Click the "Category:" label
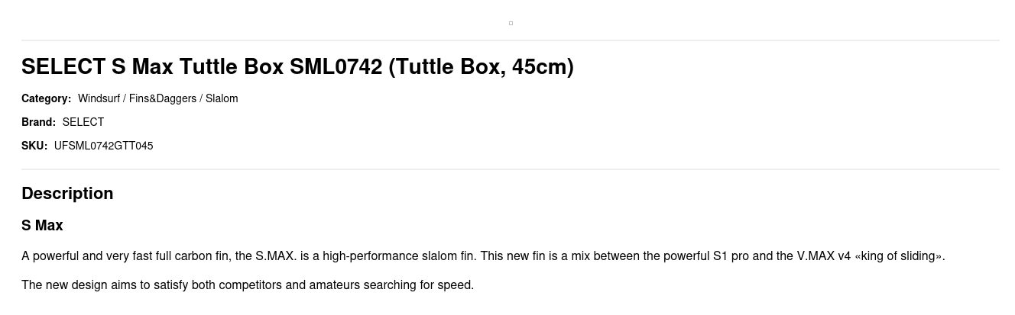1015x315 pixels. pos(46,98)
